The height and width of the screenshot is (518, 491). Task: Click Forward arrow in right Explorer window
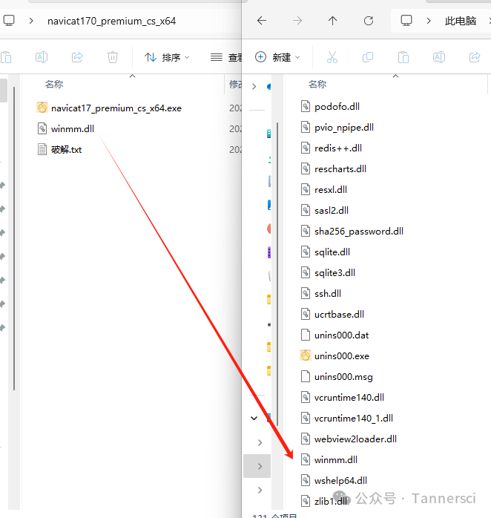(297, 21)
